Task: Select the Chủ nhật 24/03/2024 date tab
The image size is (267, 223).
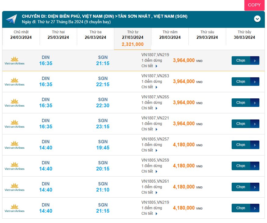Action: 21,35
